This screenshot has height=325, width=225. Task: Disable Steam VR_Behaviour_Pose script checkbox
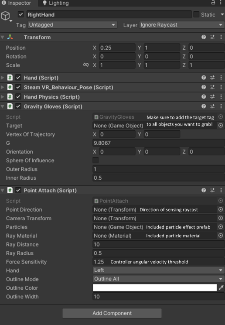[18, 87]
